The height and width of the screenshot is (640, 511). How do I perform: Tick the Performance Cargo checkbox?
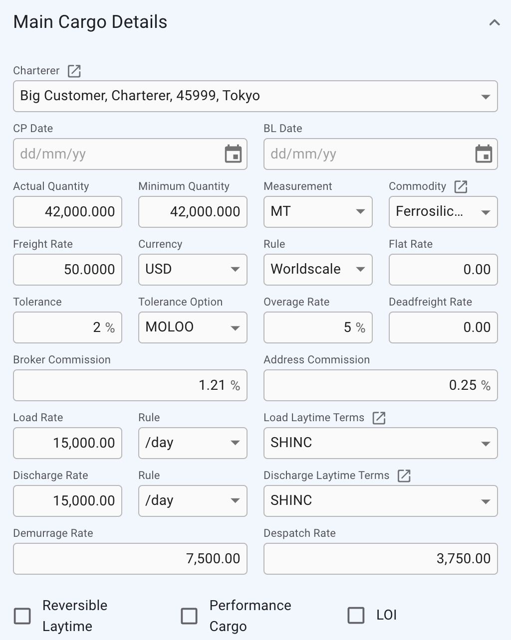click(x=189, y=616)
